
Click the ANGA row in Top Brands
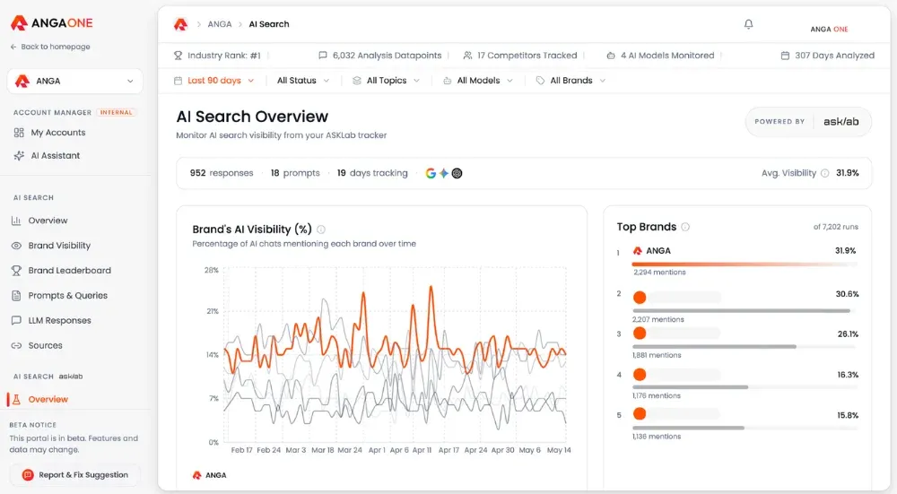tap(737, 261)
